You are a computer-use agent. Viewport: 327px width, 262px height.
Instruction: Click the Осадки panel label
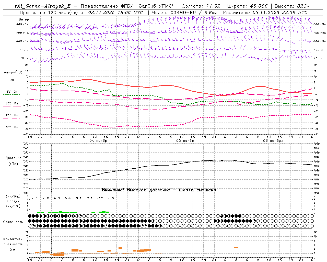click(13, 201)
